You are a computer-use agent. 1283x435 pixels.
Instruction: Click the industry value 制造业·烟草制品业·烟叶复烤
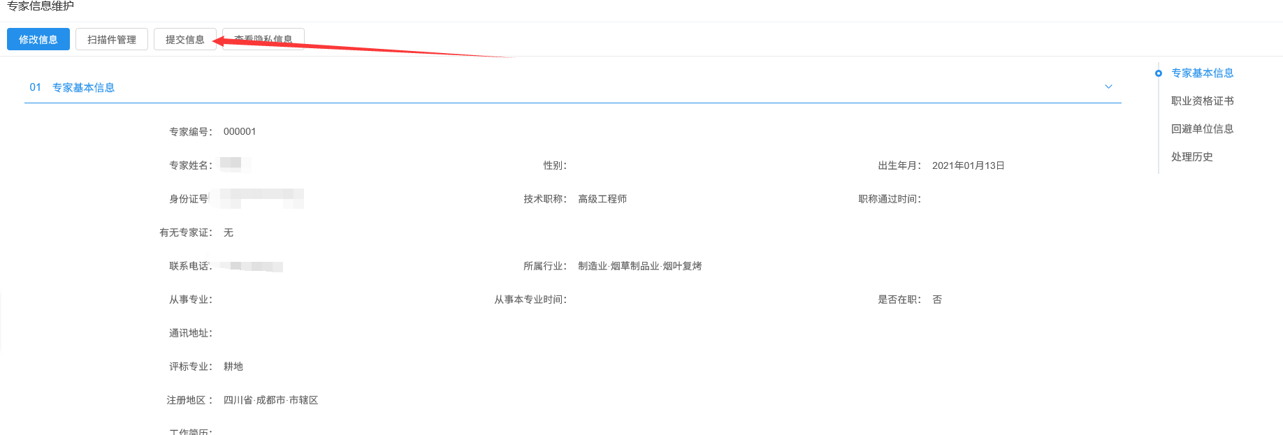639,266
